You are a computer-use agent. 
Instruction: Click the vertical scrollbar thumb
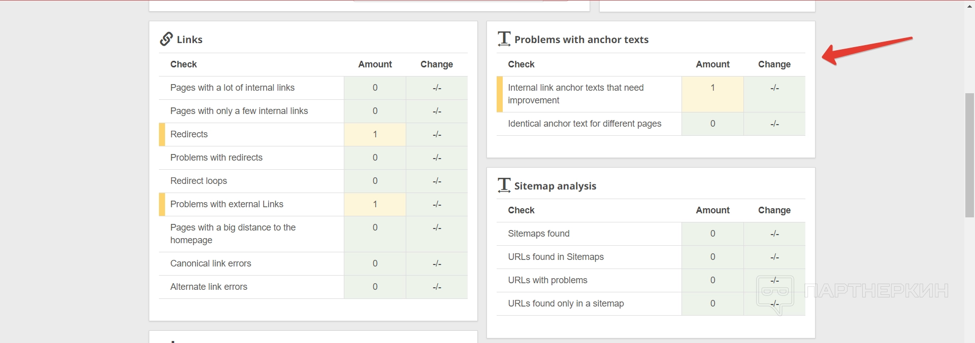969,155
